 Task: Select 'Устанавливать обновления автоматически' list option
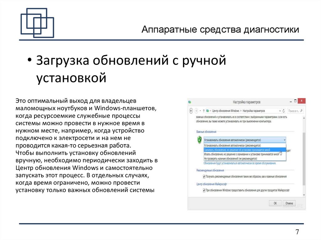[x=245, y=146]
